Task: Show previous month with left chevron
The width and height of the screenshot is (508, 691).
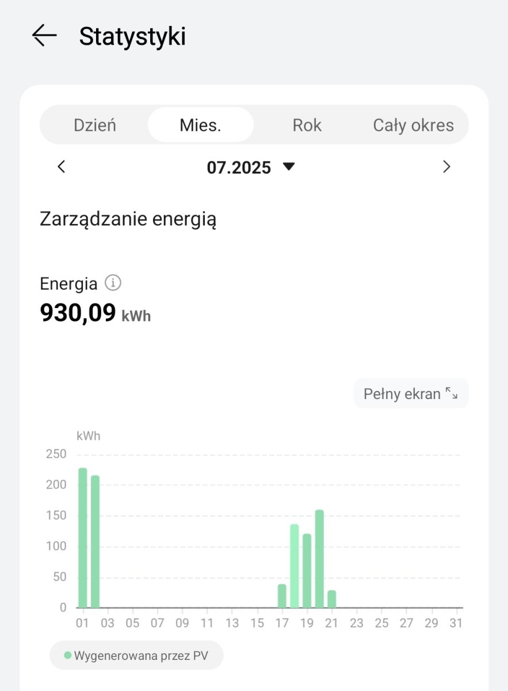Action: pos(62,167)
